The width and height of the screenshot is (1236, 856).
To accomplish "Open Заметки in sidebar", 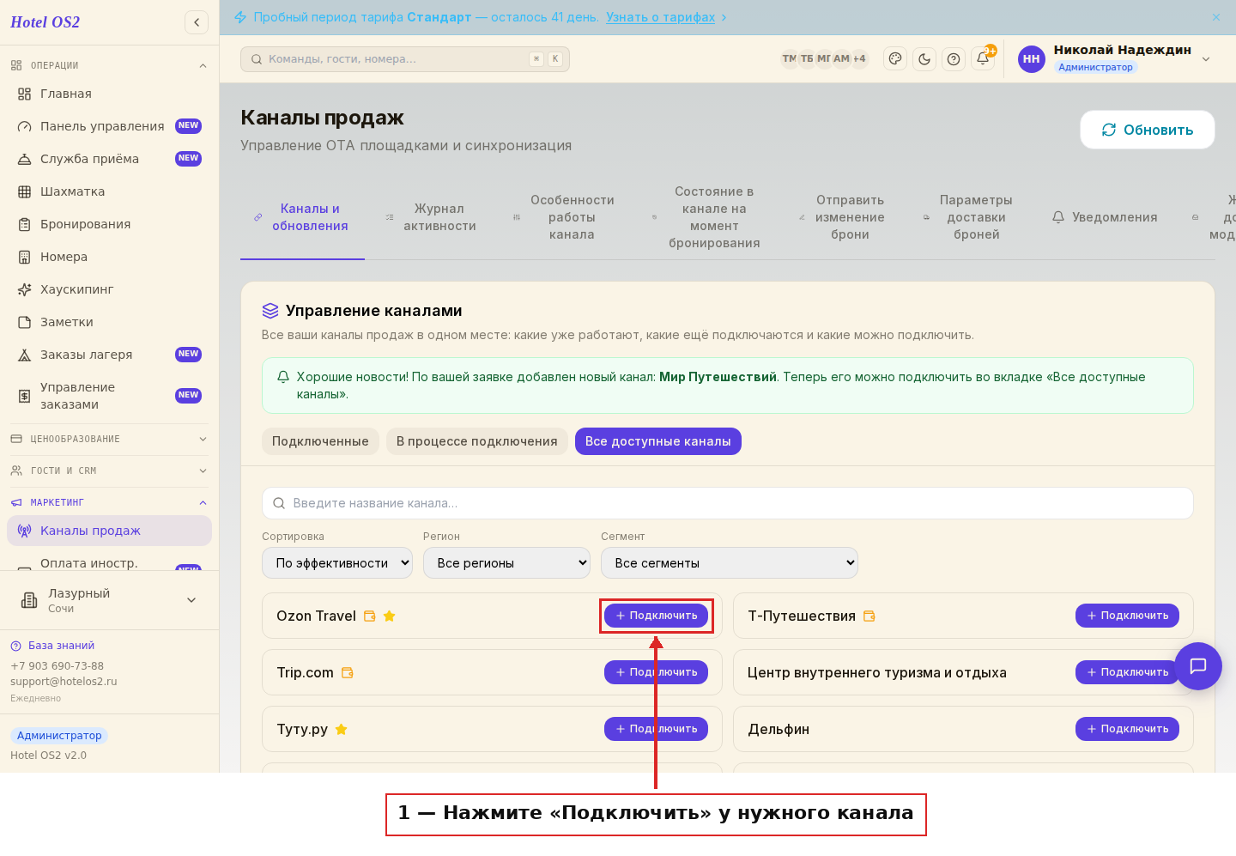I will click(x=109, y=322).
